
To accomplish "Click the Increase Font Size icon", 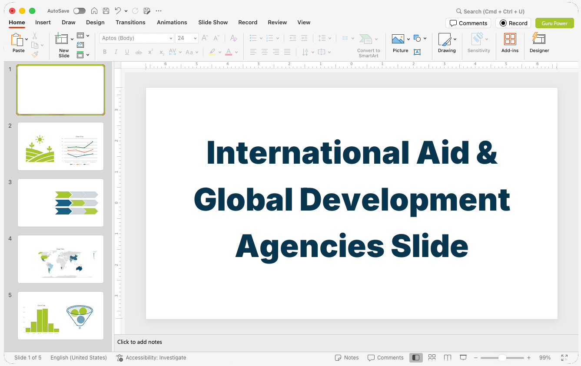I will 205,38.
